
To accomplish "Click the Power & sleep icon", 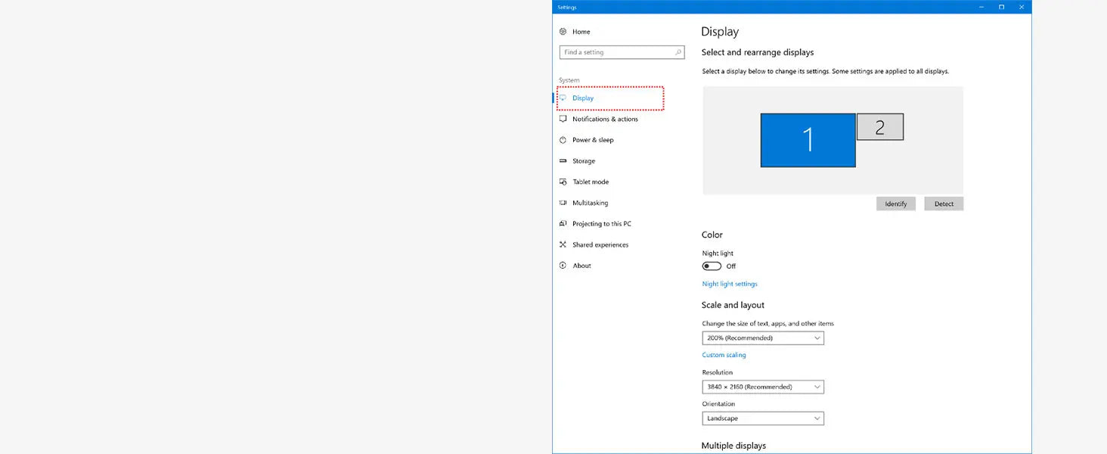I will click(x=563, y=140).
